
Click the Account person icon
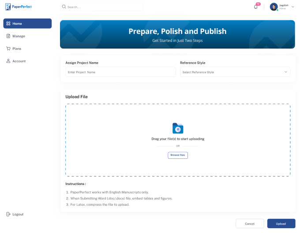pos(8,61)
